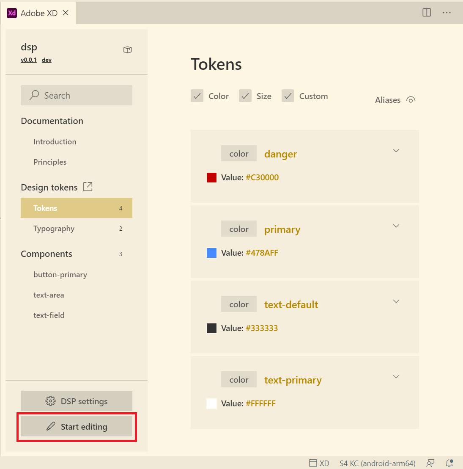
Task: Click the external link icon beside Design tokens
Action: point(88,187)
